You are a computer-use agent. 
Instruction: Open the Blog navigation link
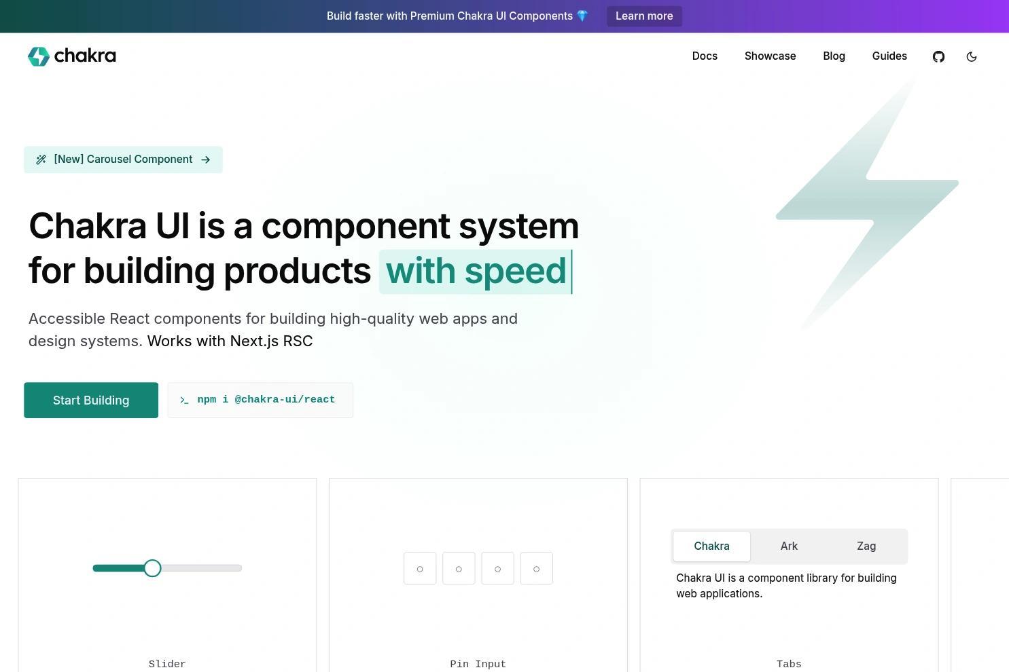834,56
